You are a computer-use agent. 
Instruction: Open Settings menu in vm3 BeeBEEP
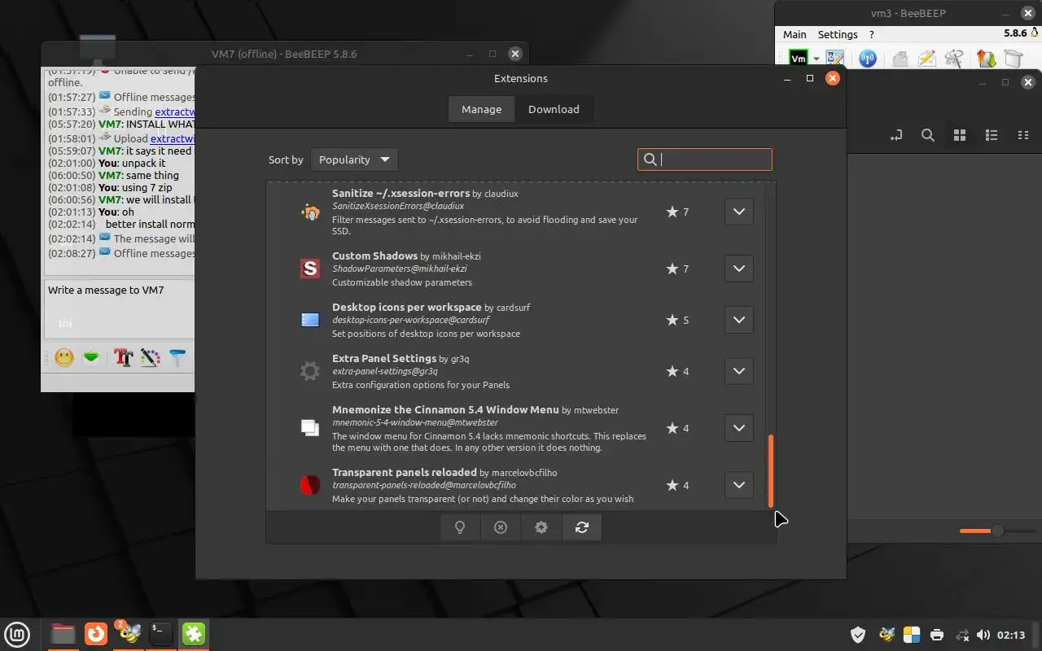click(838, 34)
